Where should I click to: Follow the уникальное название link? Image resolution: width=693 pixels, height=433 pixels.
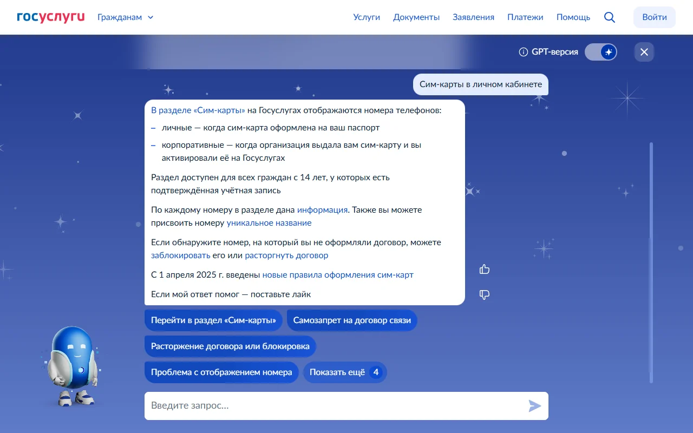[x=269, y=223]
